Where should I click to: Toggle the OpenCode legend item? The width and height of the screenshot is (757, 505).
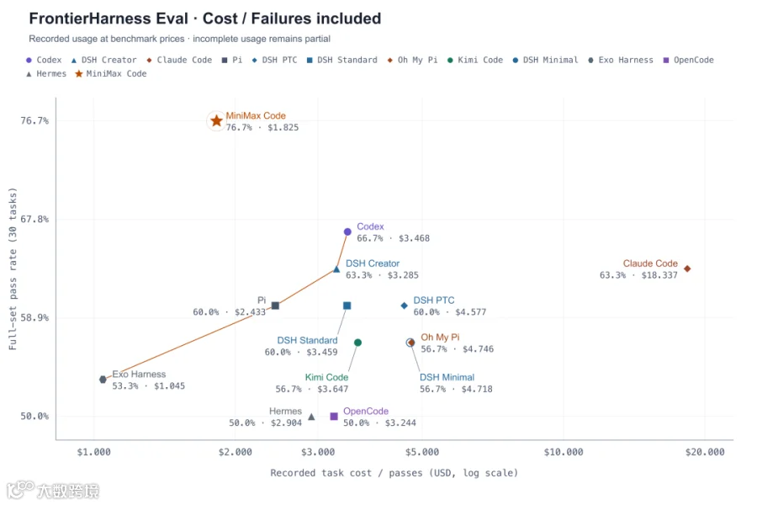click(x=688, y=60)
